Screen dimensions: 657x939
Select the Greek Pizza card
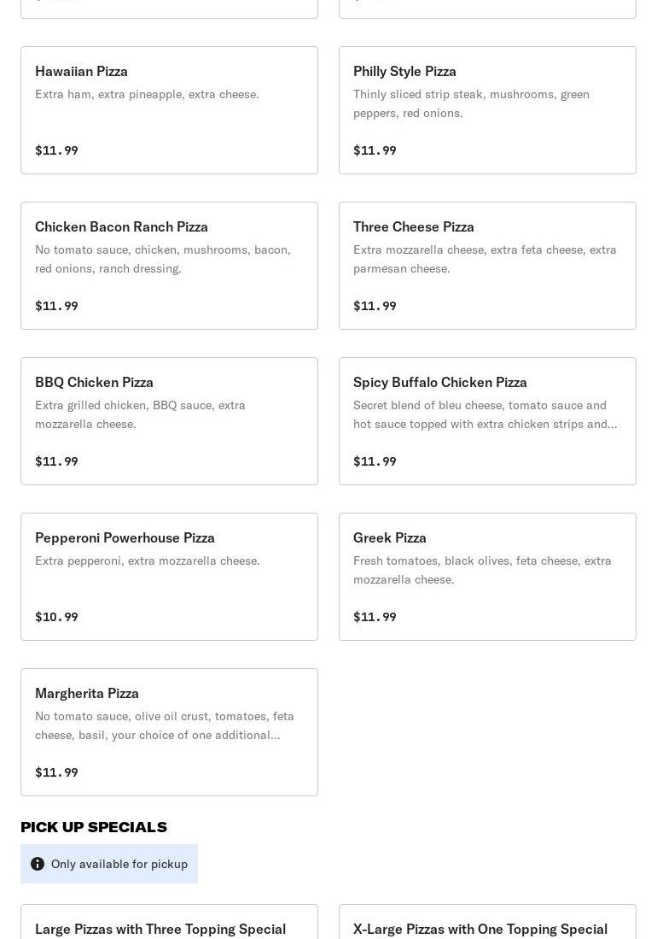click(487, 577)
